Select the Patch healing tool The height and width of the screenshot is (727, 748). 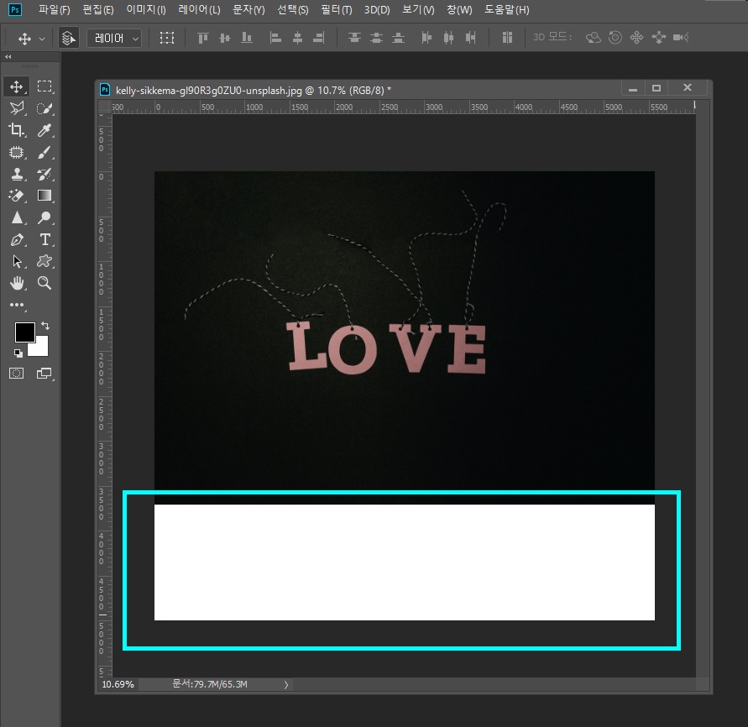(17, 152)
